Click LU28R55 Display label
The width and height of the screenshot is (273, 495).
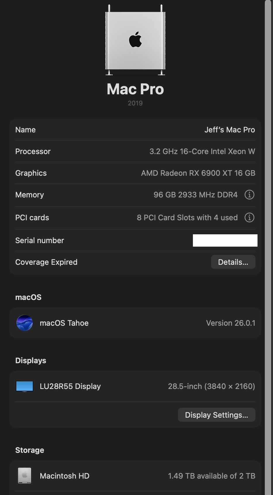coord(70,386)
